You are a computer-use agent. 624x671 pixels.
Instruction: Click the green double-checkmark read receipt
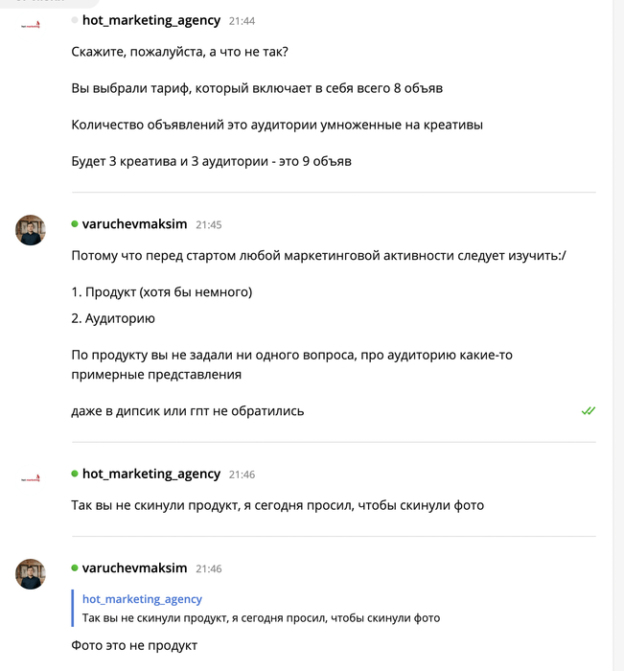[x=588, y=410]
